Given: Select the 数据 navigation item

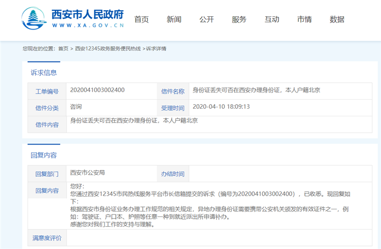Looking at the screenshot, I should pyautogui.click(x=337, y=19).
